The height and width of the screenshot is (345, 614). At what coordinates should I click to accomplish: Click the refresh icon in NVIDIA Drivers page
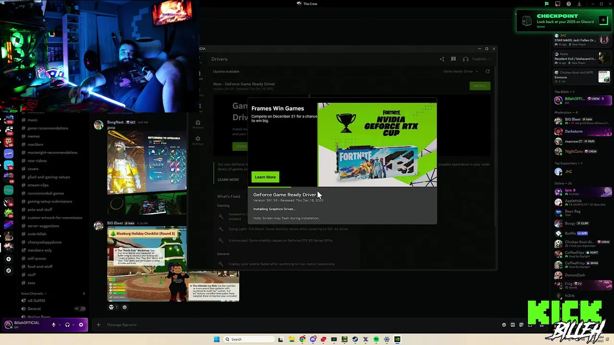487,71
